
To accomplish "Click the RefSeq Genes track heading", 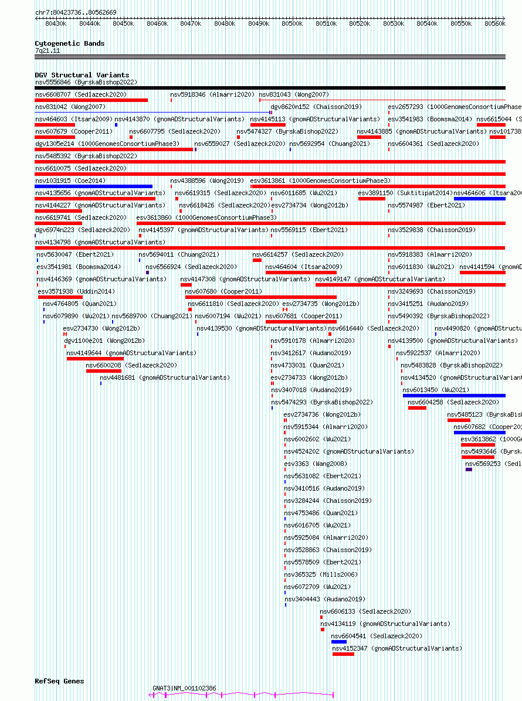I will pos(59,681).
